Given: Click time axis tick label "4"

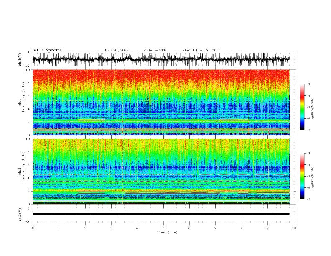Looking at the screenshot, I should point(137,228).
